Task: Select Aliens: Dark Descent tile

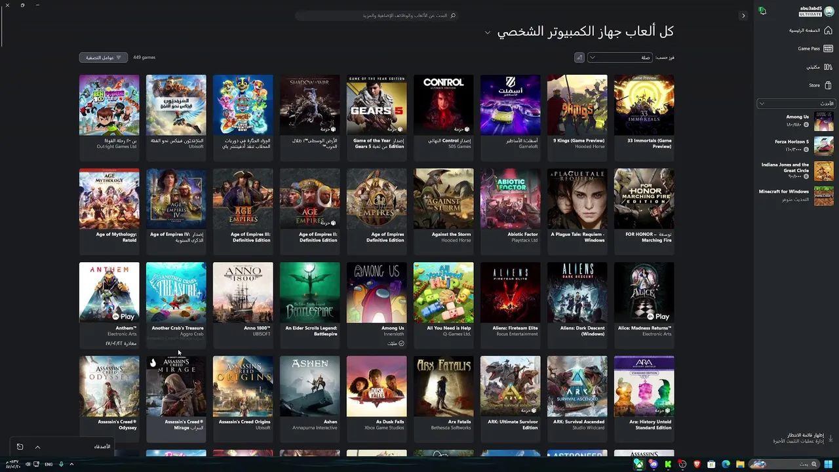Action: point(577,304)
